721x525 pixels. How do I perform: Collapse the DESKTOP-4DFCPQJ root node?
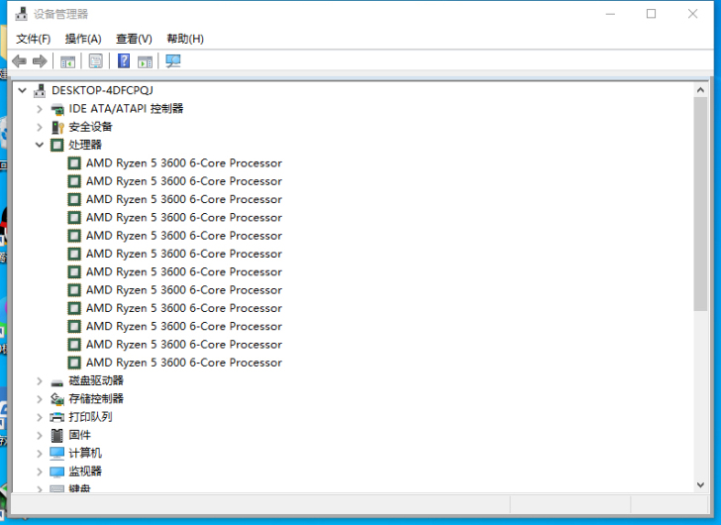pyautogui.click(x=22, y=90)
